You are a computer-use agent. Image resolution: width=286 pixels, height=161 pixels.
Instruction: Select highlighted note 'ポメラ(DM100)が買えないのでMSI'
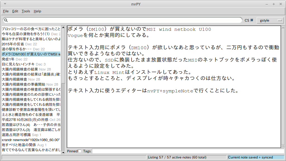pyautogui.click(x=31, y=54)
